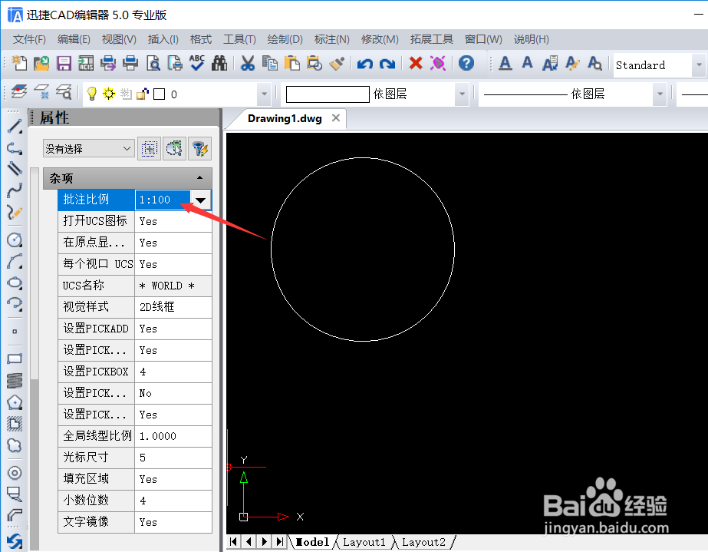Select the Circle drawing tool

pos(15,240)
